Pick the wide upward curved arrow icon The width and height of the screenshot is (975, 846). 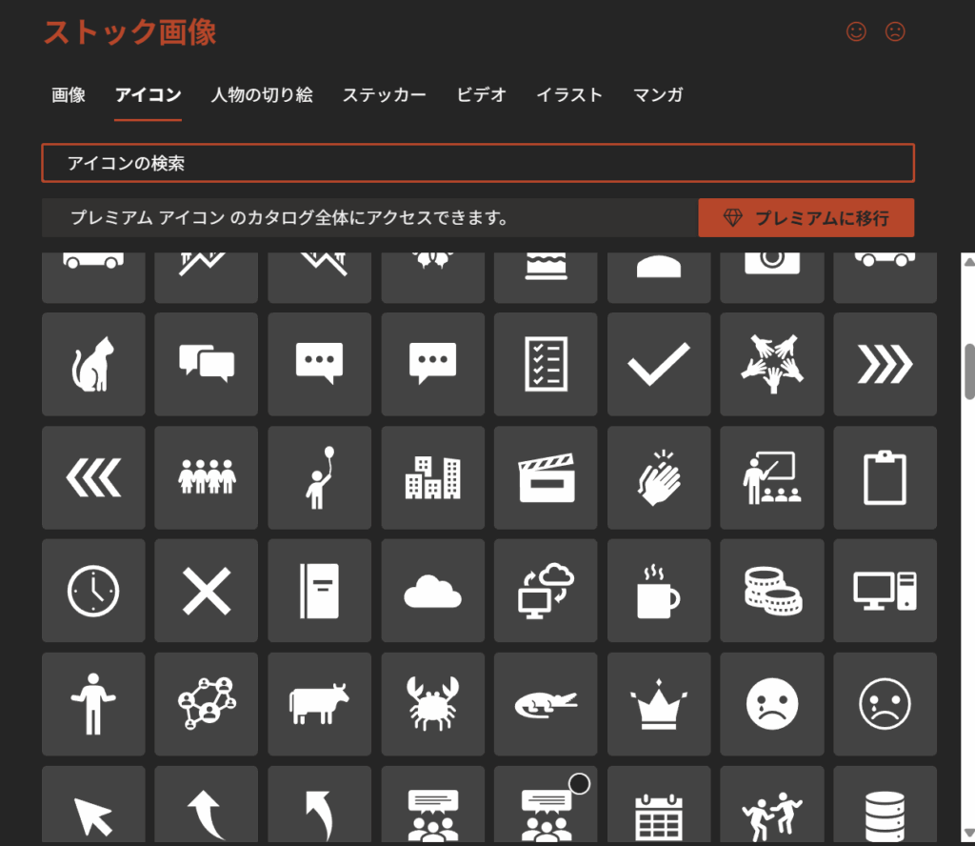[x=207, y=804]
